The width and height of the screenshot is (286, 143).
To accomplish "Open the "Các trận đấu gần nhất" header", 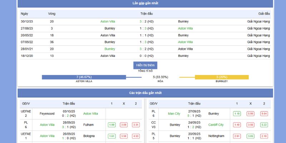I will click(145, 93).
